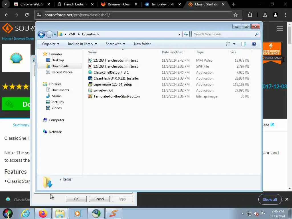Create a New folder
The height and width of the screenshot is (219, 292).
click(142, 44)
